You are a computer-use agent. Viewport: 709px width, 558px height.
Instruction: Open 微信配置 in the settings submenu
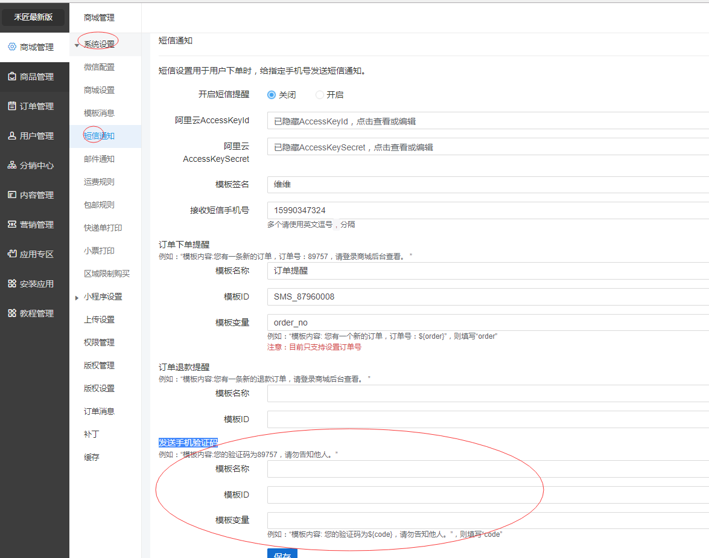pyautogui.click(x=99, y=67)
